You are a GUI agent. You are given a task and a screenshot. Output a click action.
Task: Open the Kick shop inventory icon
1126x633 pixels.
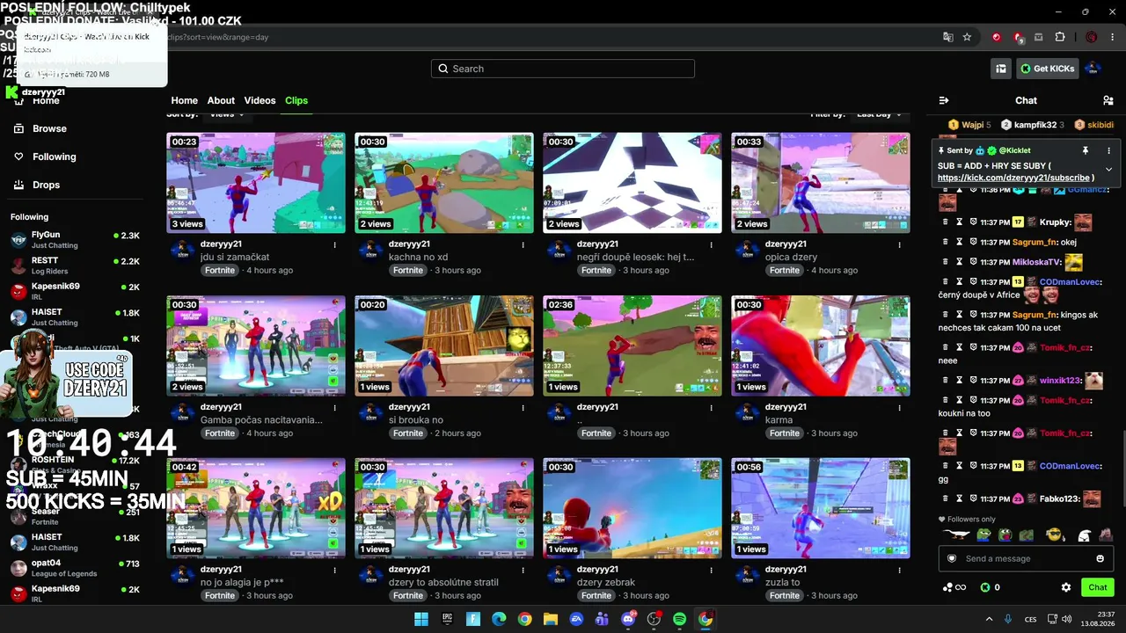click(1001, 69)
